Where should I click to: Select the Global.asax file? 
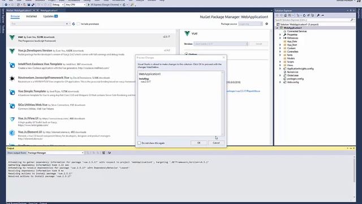coord(293,75)
